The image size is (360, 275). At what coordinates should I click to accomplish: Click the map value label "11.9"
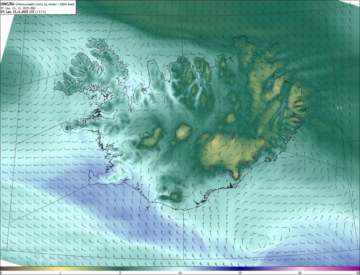click(101, 172)
